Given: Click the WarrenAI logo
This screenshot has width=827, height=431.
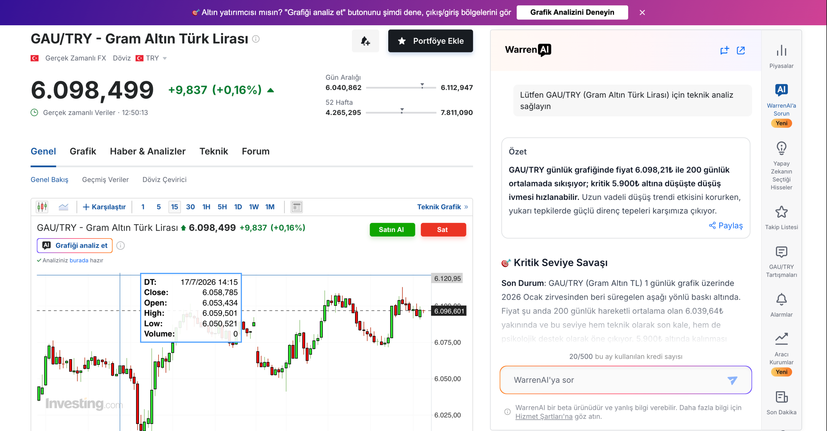Looking at the screenshot, I should click(x=528, y=50).
